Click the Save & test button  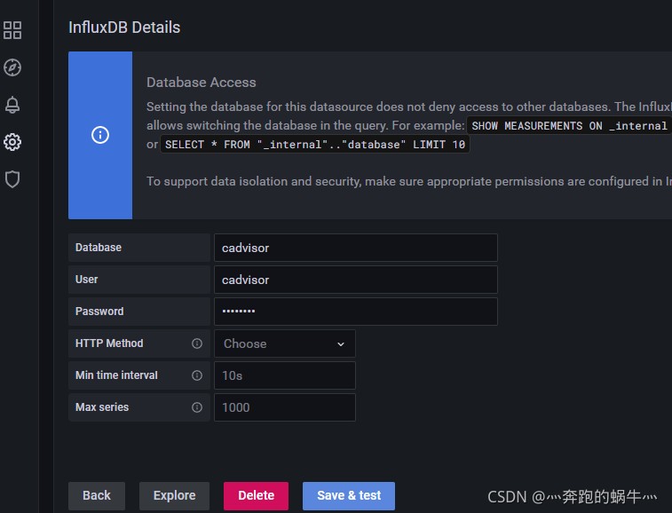(x=349, y=495)
